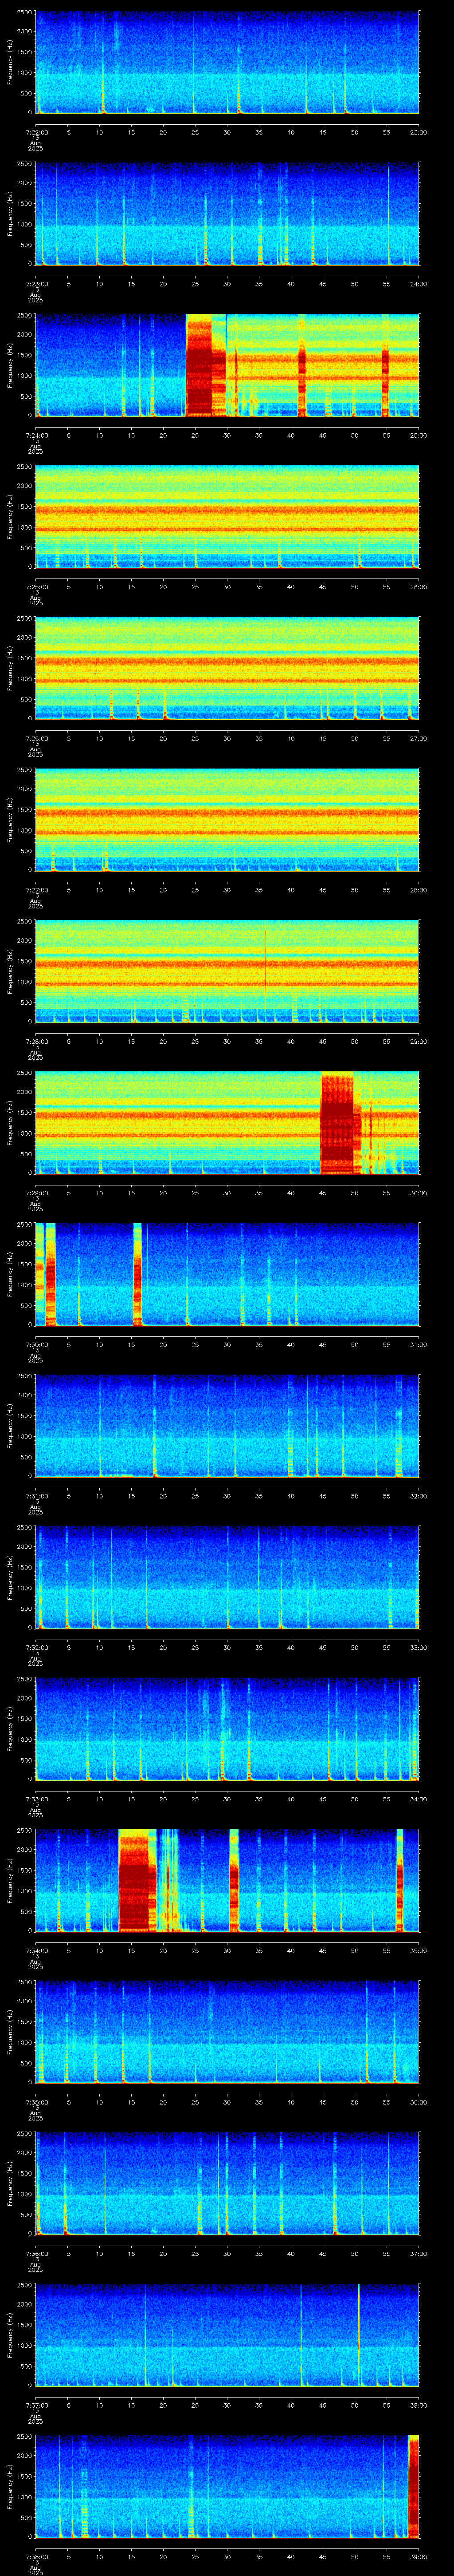Select the 29:00 end time label
This screenshot has height=2576, width=454.
[x=419, y=1041]
